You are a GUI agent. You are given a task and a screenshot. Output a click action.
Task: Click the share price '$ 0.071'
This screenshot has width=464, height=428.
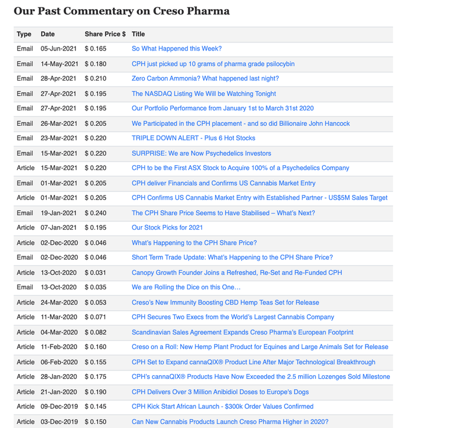tap(95, 318)
